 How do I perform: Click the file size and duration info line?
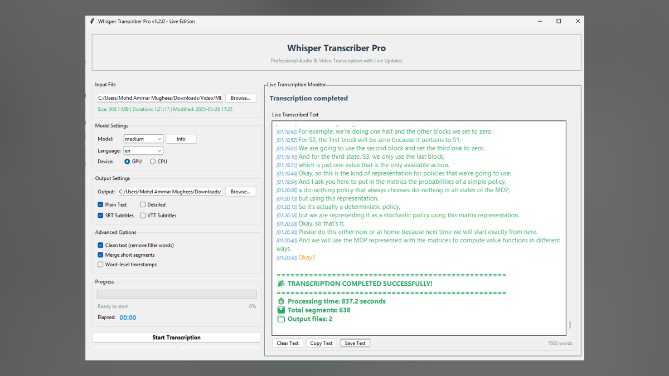coord(165,109)
